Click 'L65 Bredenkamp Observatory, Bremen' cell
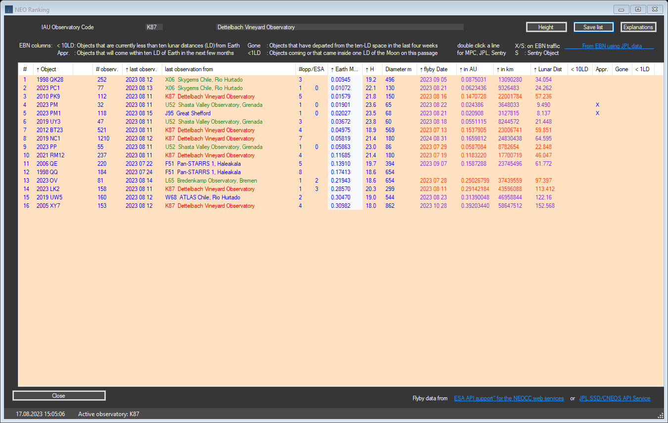This screenshot has width=668, height=423. [x=211, y=181]
